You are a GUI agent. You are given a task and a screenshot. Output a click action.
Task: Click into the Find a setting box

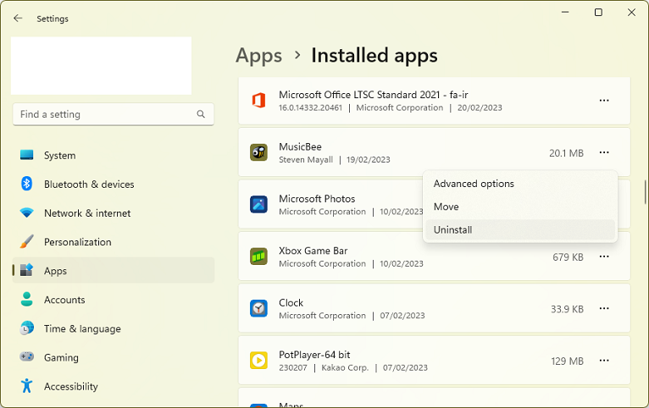coord(114,114)
